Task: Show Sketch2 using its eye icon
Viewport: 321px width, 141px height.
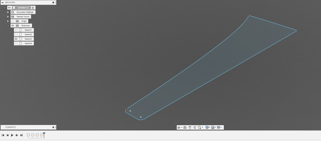Action: [x=16, y=35]
